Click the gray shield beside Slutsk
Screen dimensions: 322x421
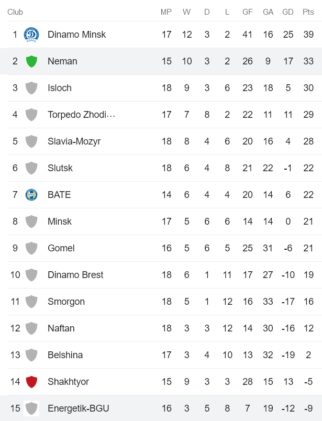(31, 168)
